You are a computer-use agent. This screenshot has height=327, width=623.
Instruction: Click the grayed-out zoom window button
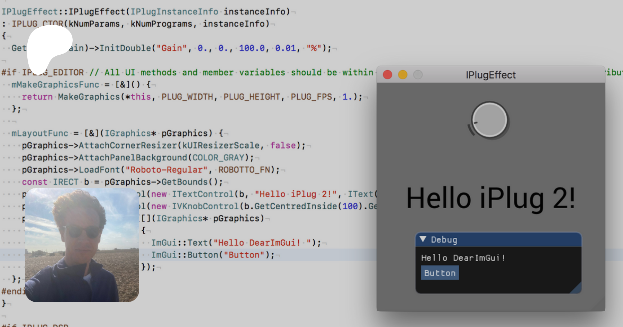tap(418, 75)
